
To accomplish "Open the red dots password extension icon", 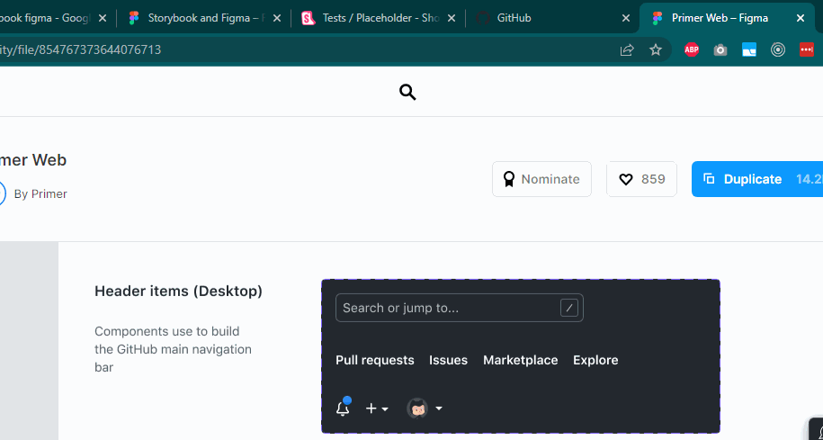I will pyautogui.click(x=807, y=49).
